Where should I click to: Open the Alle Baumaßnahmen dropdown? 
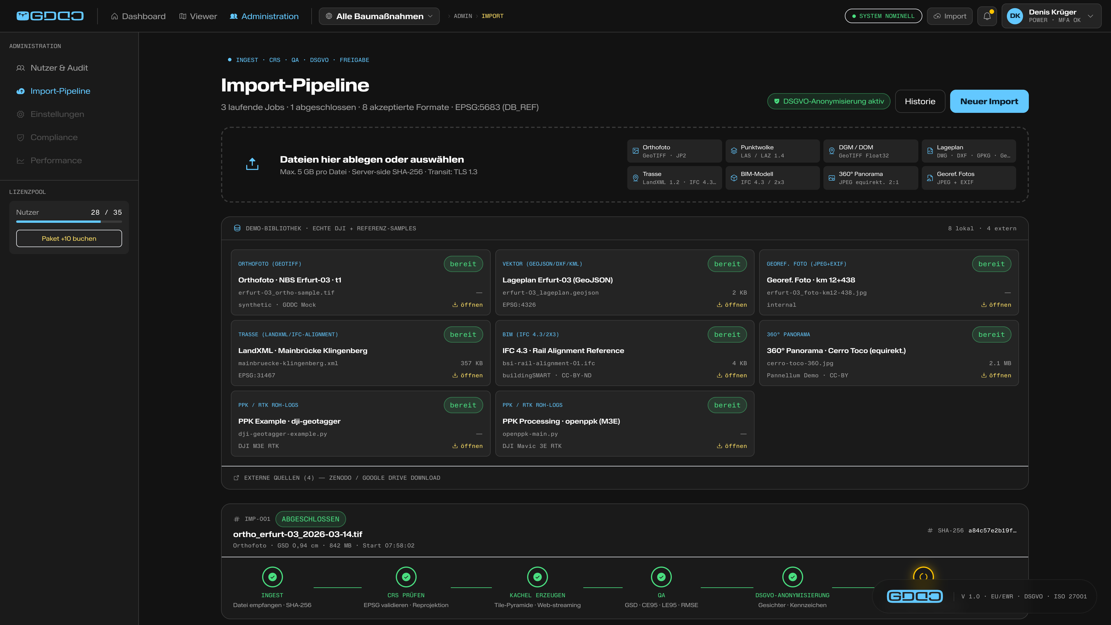379,16
